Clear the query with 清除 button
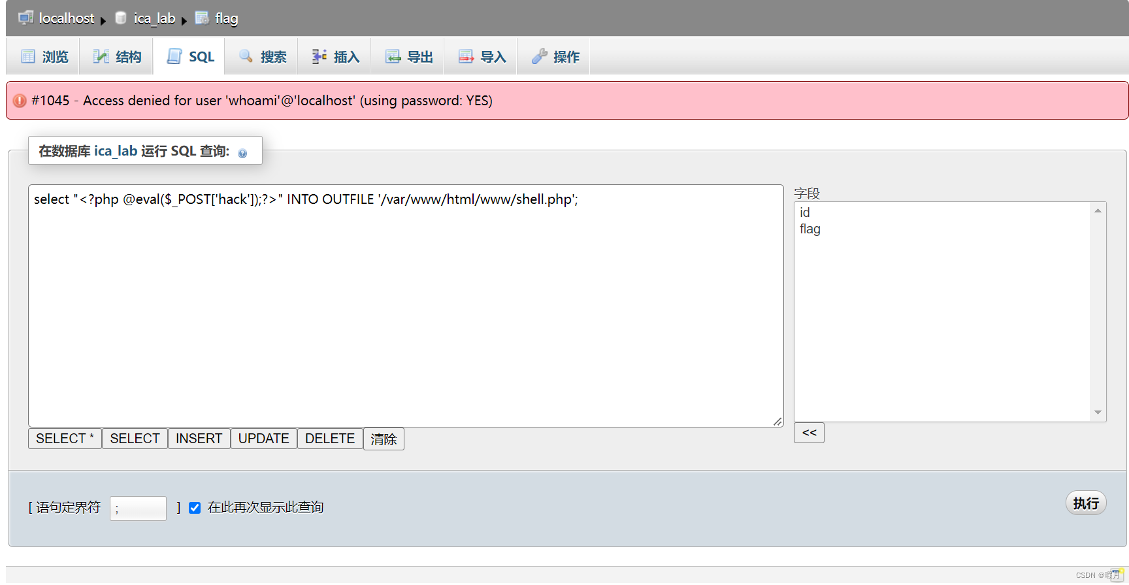Image resolution: width=1129 pixels, height=585 pixels. pyautogui.click(x=384, y=439)
